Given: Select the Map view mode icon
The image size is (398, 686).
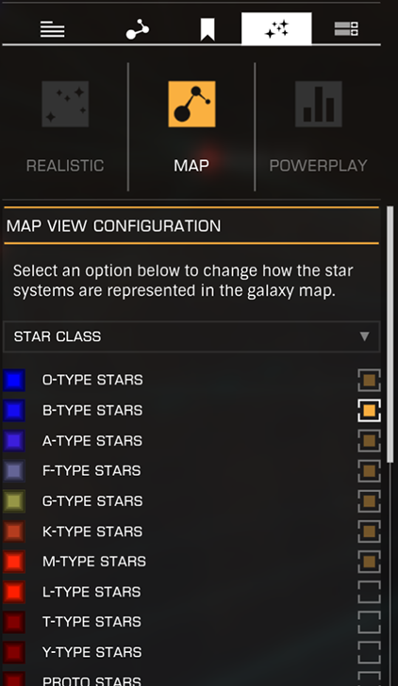Looking at the screenshot, I should 191,104.
